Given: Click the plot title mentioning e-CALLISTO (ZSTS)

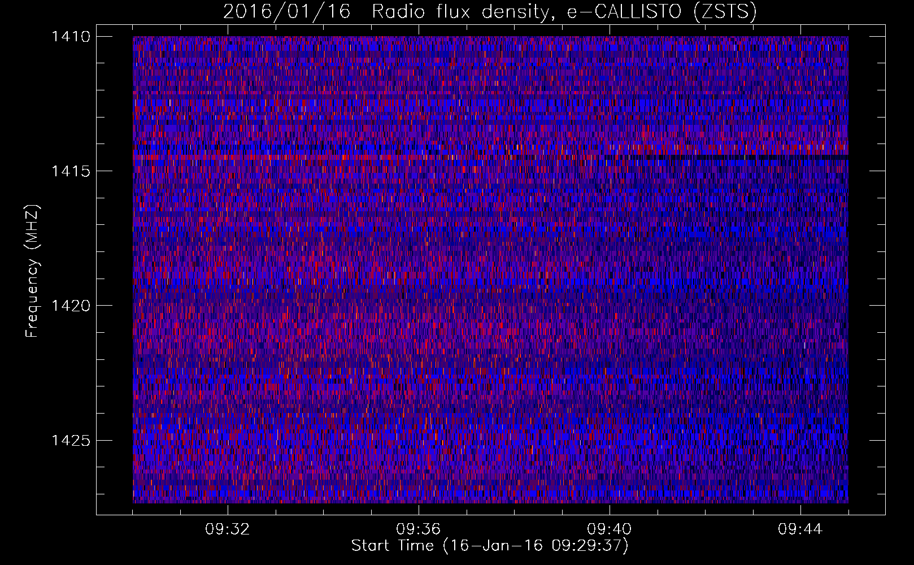Looking at the screenshot, I should (490, 12).
